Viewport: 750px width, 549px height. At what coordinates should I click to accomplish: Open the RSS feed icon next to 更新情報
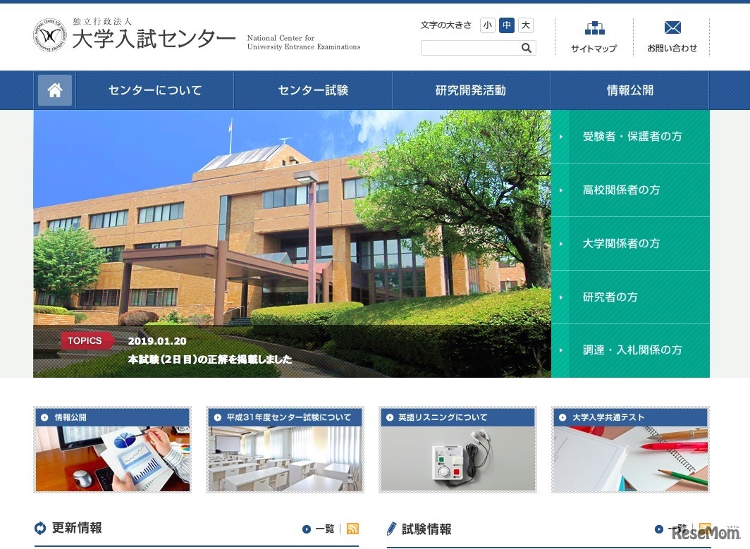point(352,528)
